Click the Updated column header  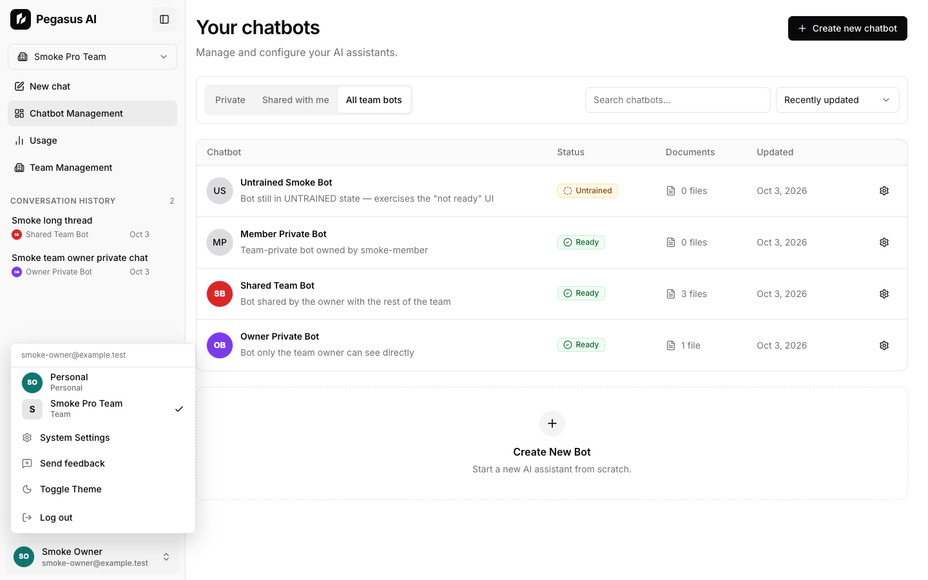point(775,152)
